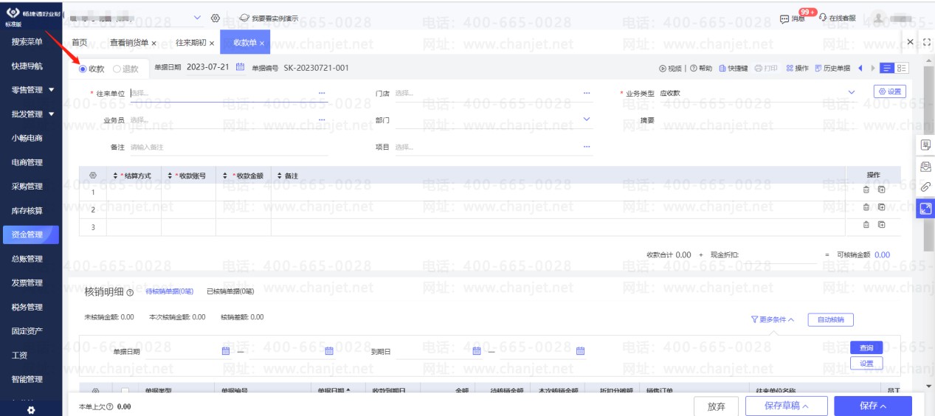Go to next document arrow
This screenshot has width=935, height=416.
pos(873,69)
